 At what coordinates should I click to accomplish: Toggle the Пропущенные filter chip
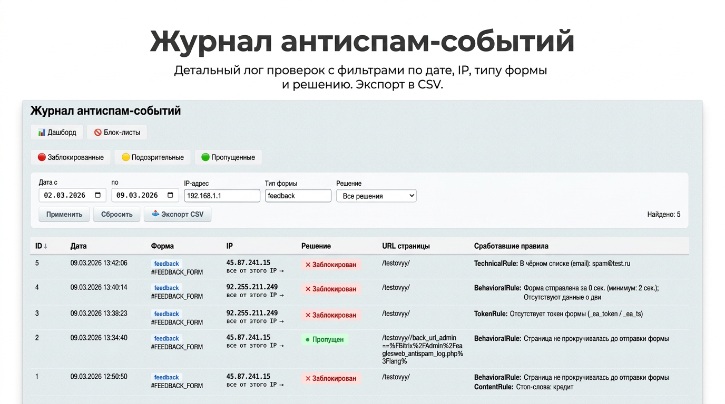pos(228,157)
